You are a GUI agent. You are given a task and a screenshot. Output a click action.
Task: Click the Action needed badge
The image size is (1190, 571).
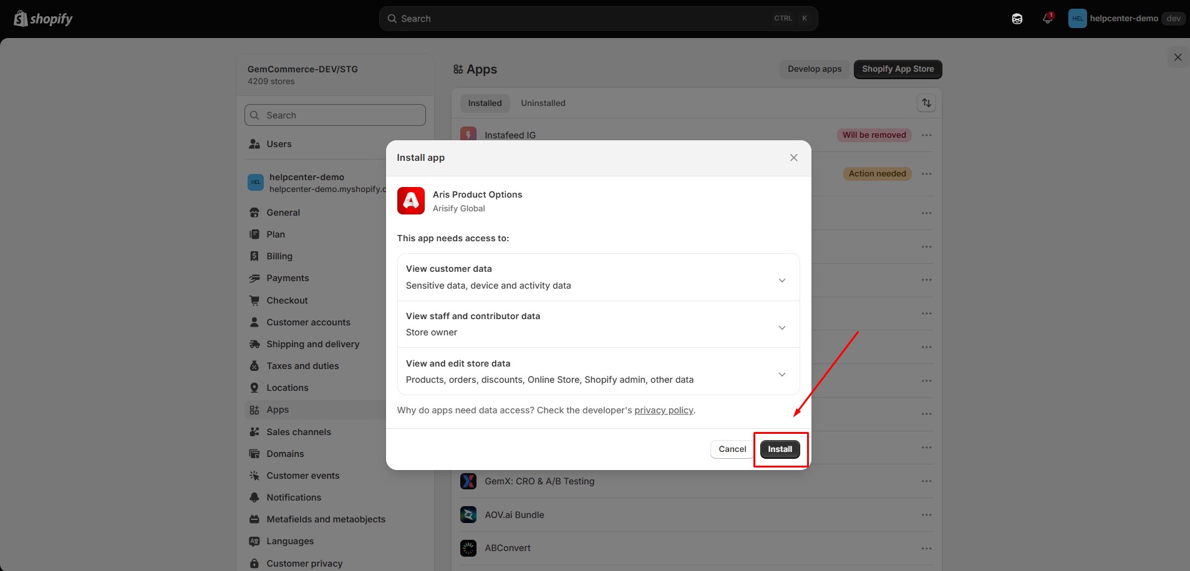click(877, 173)
